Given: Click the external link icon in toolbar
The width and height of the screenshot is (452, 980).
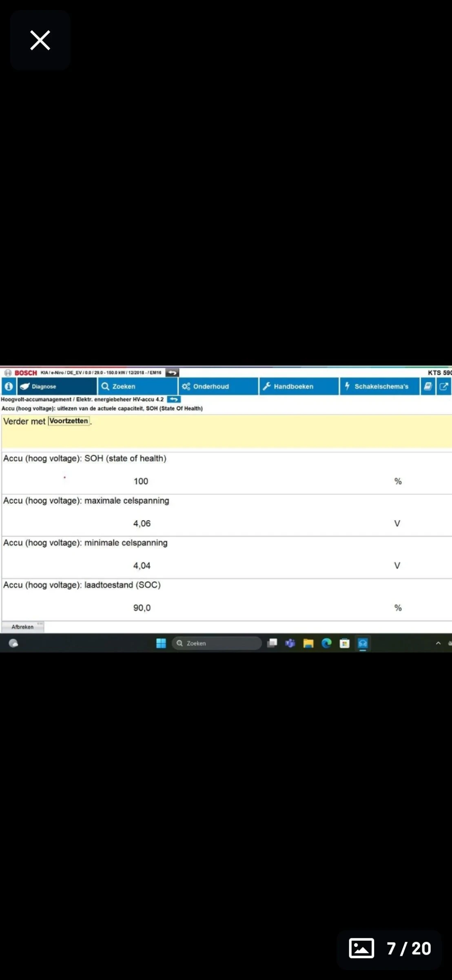Looking at the screenshot, I should (x=444, y=386).
